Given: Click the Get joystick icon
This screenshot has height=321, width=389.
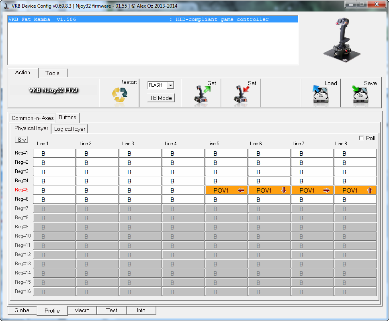Looking at the screenshot, I should 202,94.
